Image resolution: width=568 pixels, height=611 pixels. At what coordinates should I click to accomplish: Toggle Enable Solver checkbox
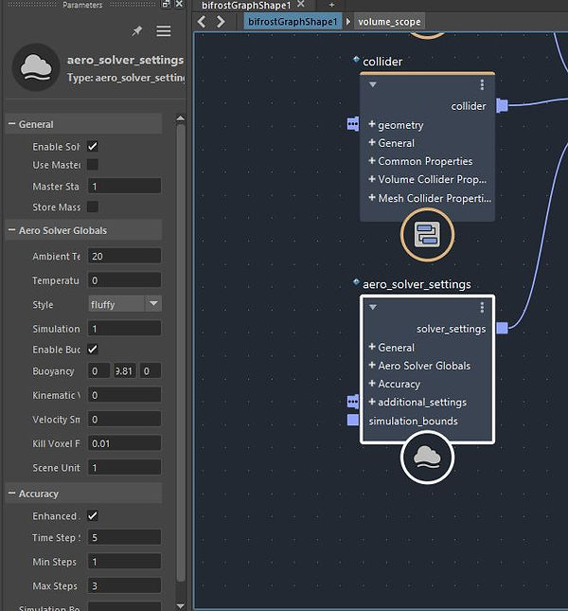[93, 147]
